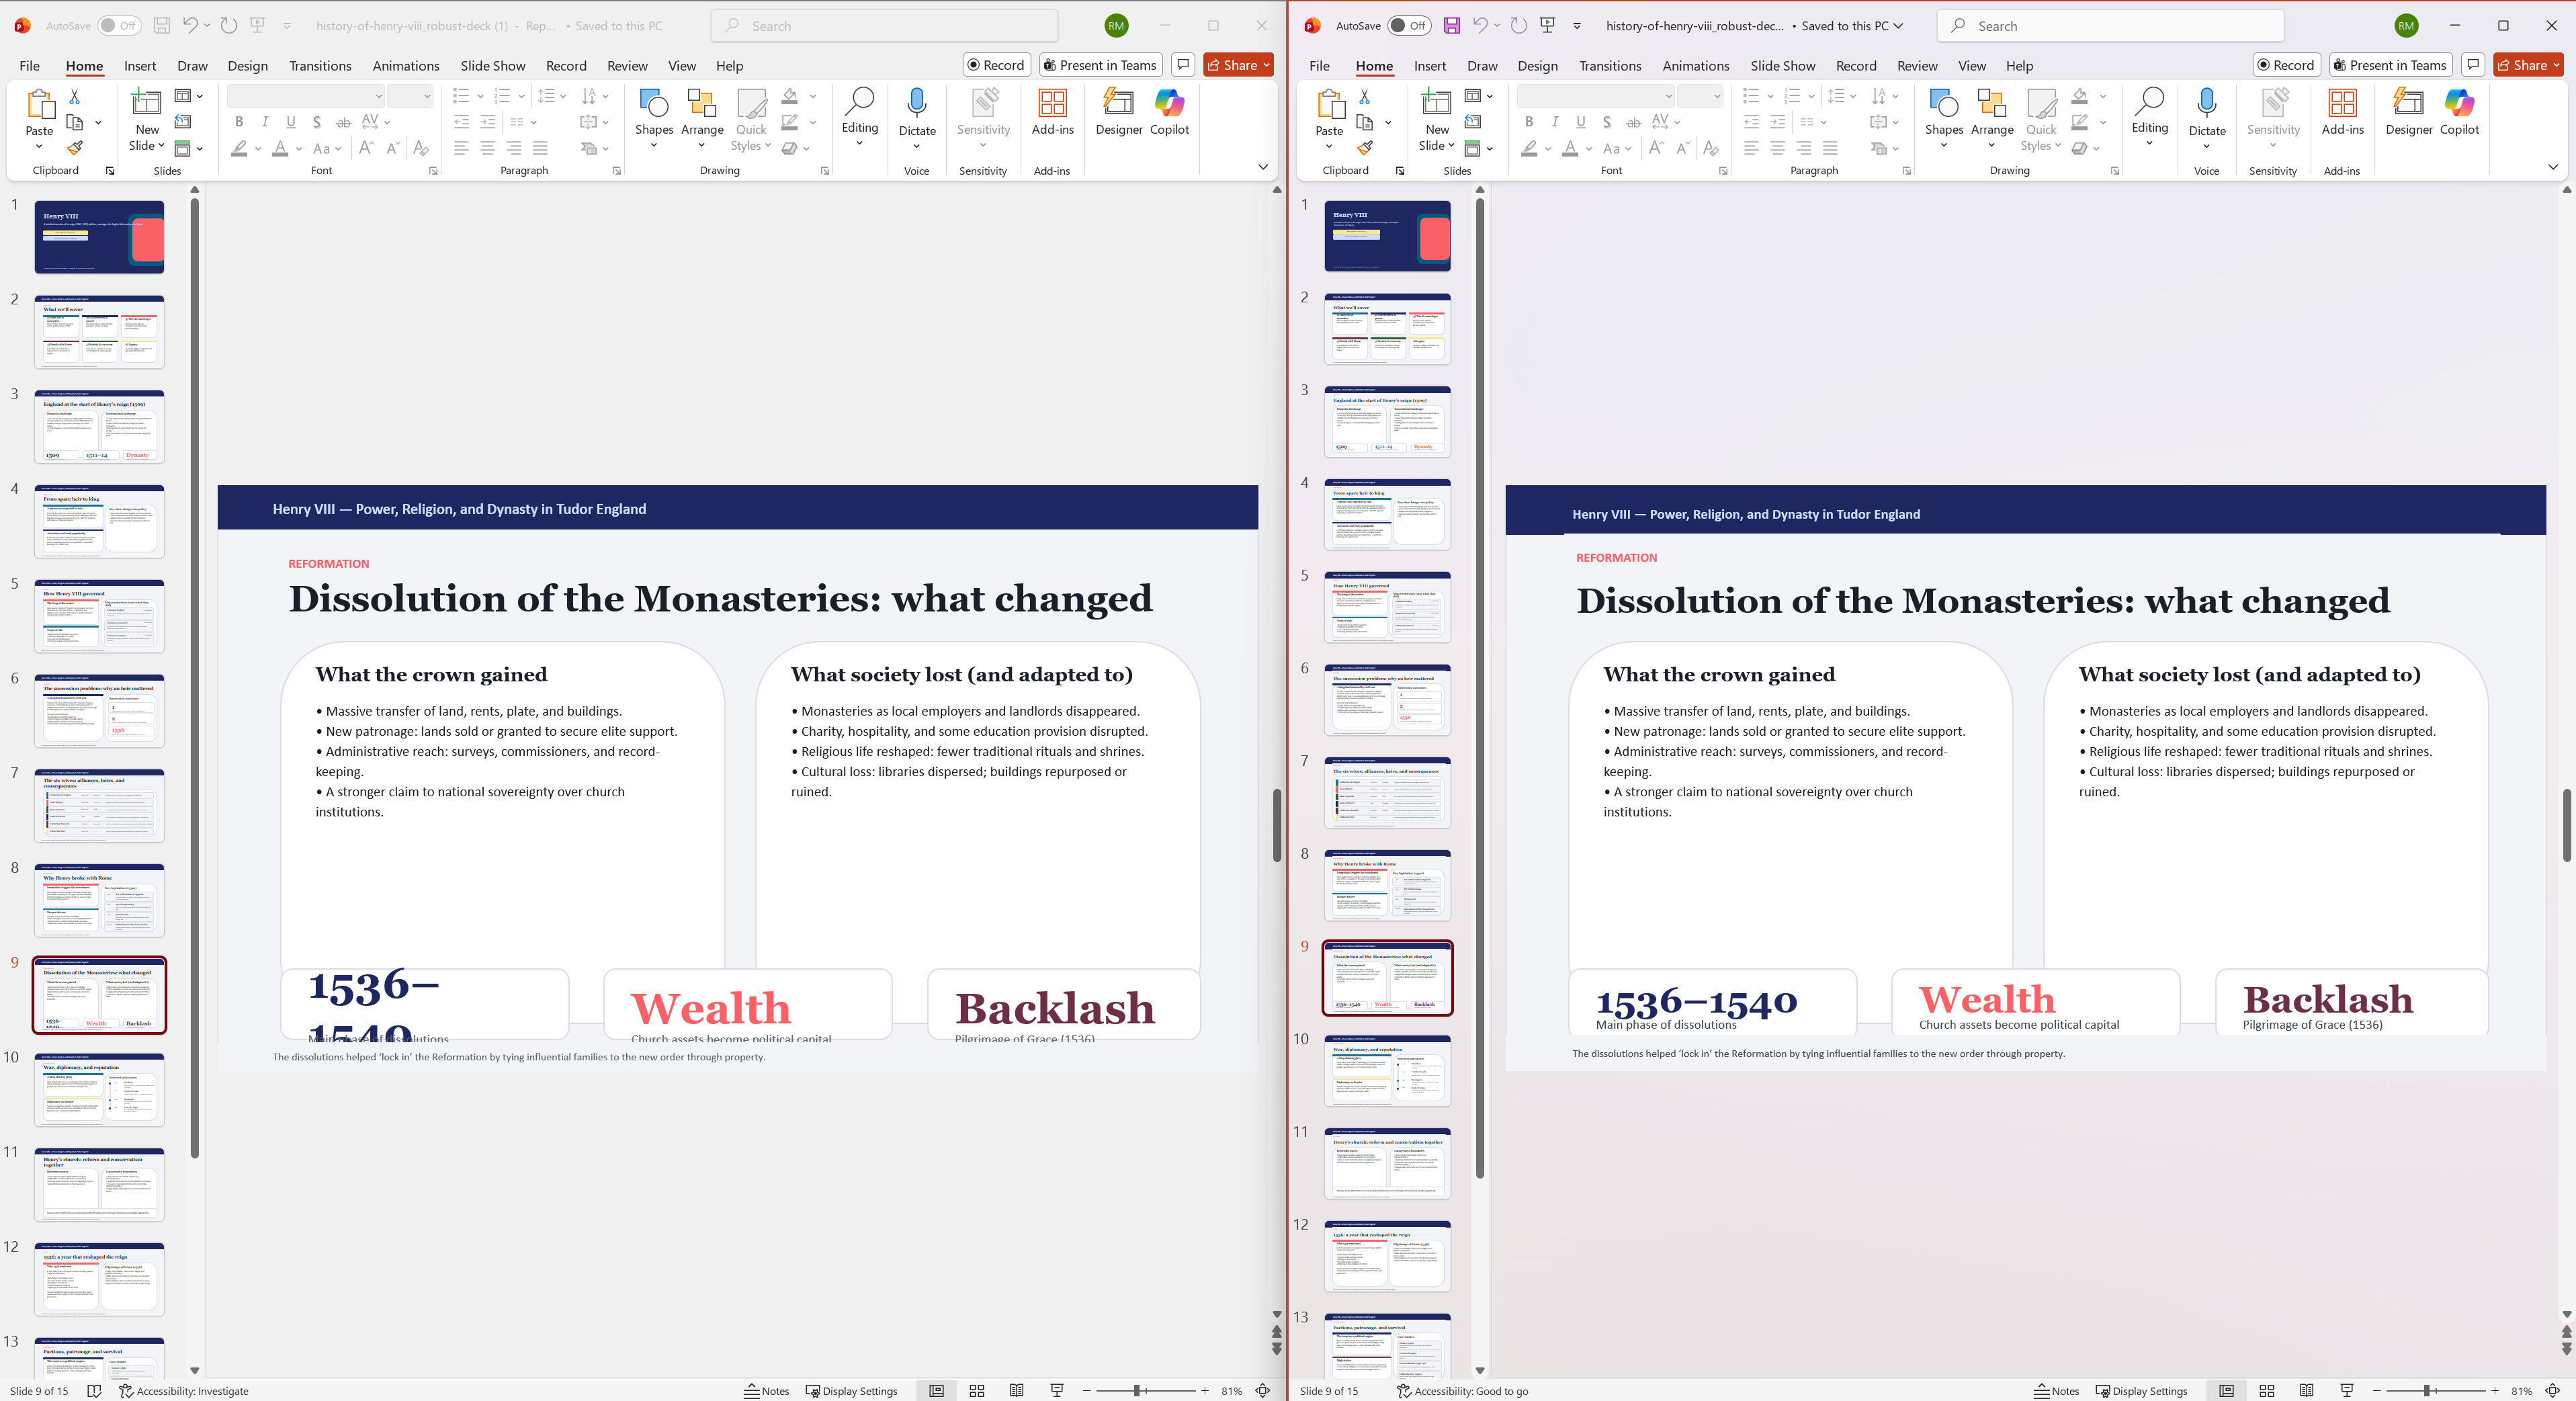The height and width of the screenshot is (1401, 2576).
Task: Switch to the Animations ribbon tab
Action: pyautogui.click(x=405, y=65)
